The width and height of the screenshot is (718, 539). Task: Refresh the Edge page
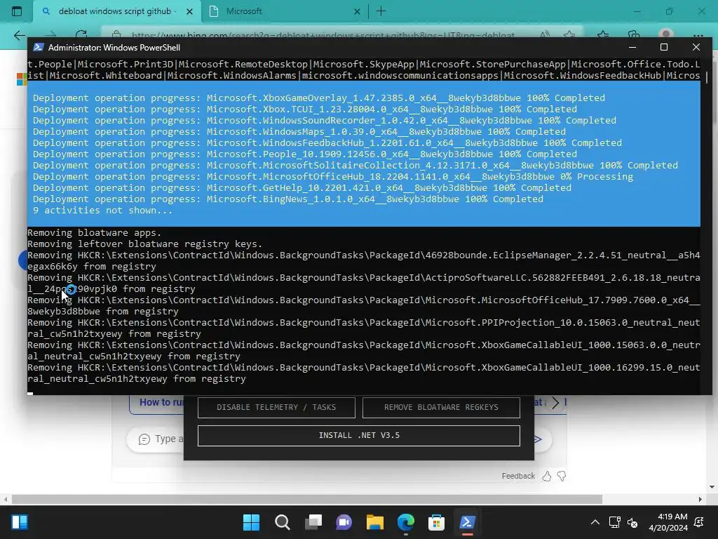coord(81,35)
